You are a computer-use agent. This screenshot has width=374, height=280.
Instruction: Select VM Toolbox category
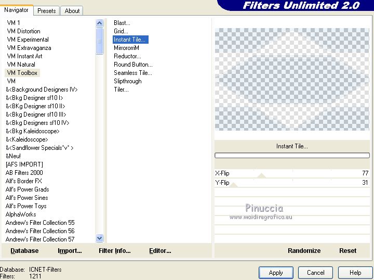pos(22,73)
